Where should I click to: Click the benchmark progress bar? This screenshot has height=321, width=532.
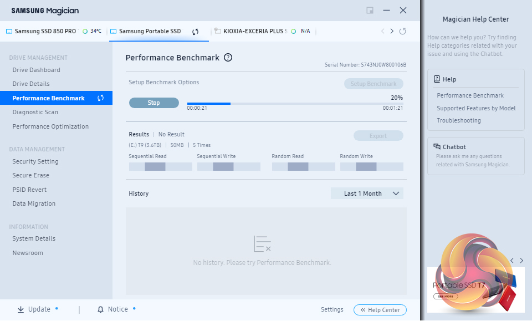pos(295,103)
